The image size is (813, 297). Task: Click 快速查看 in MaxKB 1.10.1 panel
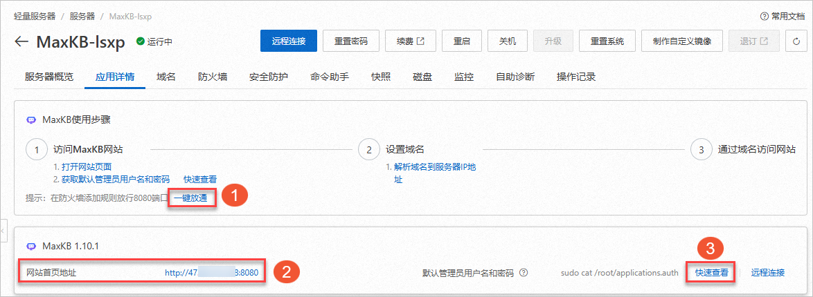click(x=712, y=272)
